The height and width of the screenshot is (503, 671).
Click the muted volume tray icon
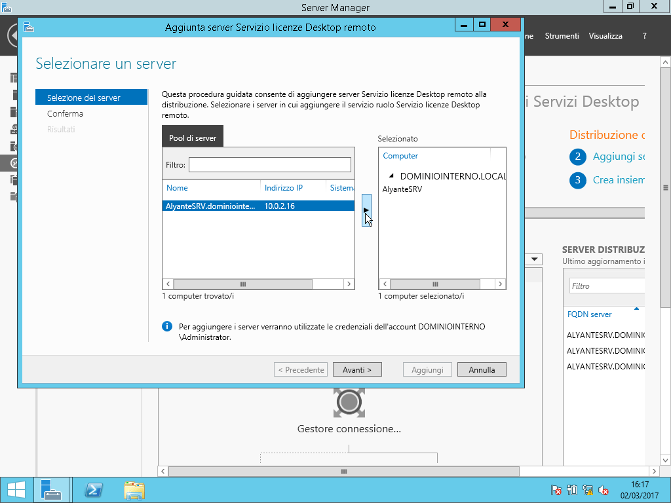tap(604, 490)
